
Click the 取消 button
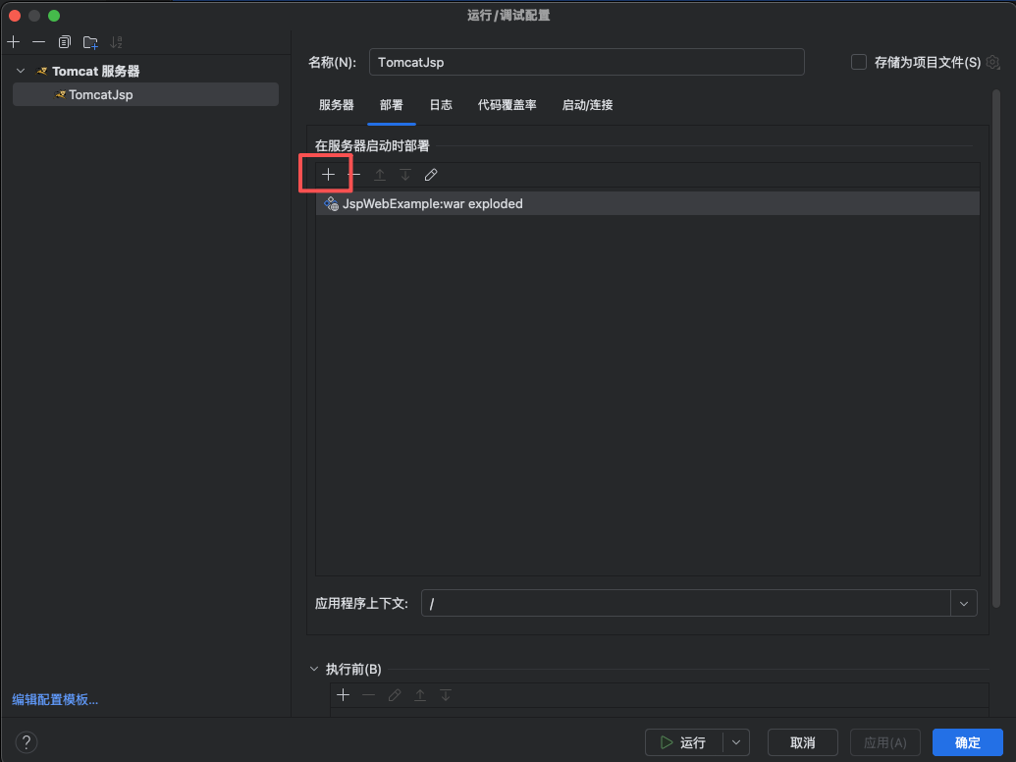tap(802, 742)
